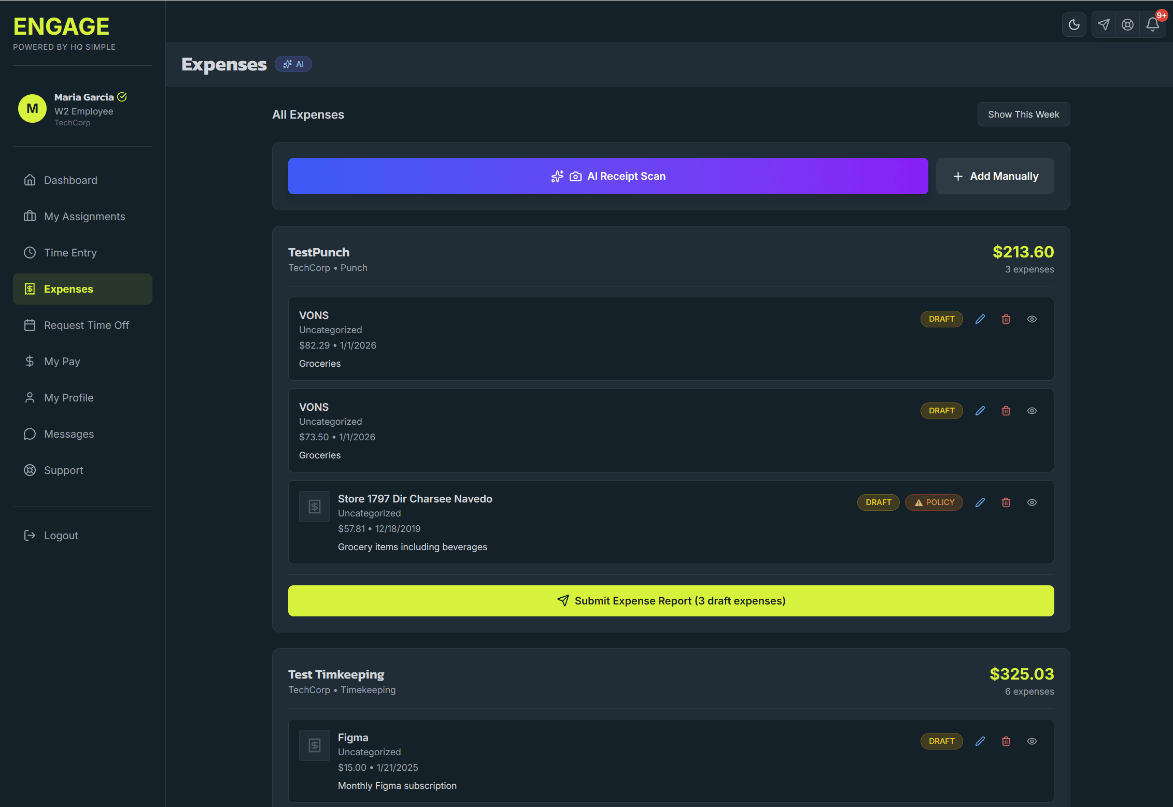Open My Pay in sidebar
The image size is (1173, 807).
pos(82,362)
